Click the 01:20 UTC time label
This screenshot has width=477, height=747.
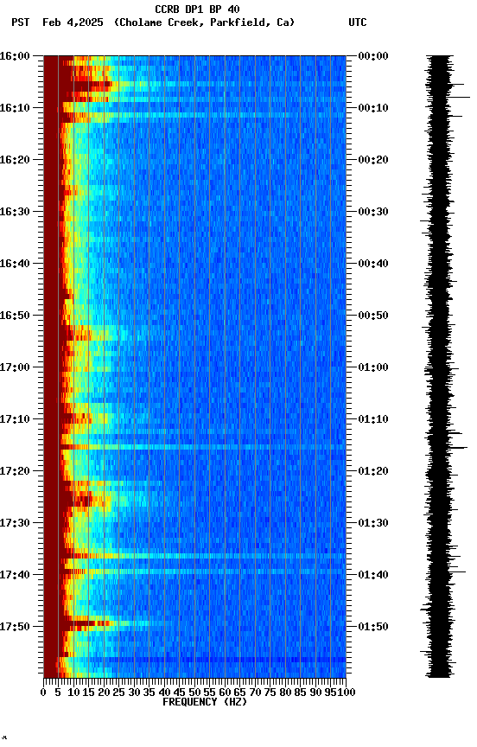pyautogui.click(x=373, y=471)
